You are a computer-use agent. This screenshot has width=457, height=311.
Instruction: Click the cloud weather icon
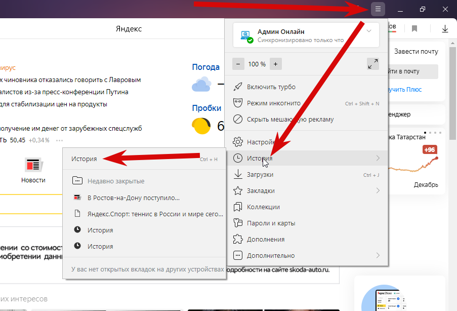201,84
